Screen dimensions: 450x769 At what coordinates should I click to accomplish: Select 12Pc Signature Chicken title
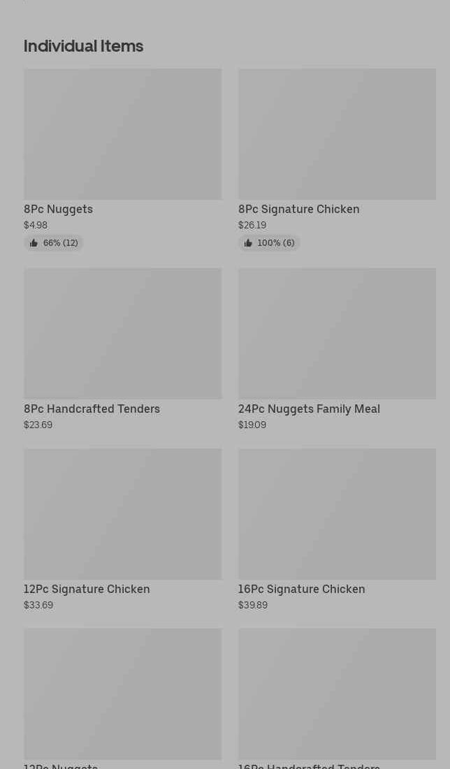tap(87, 589)
